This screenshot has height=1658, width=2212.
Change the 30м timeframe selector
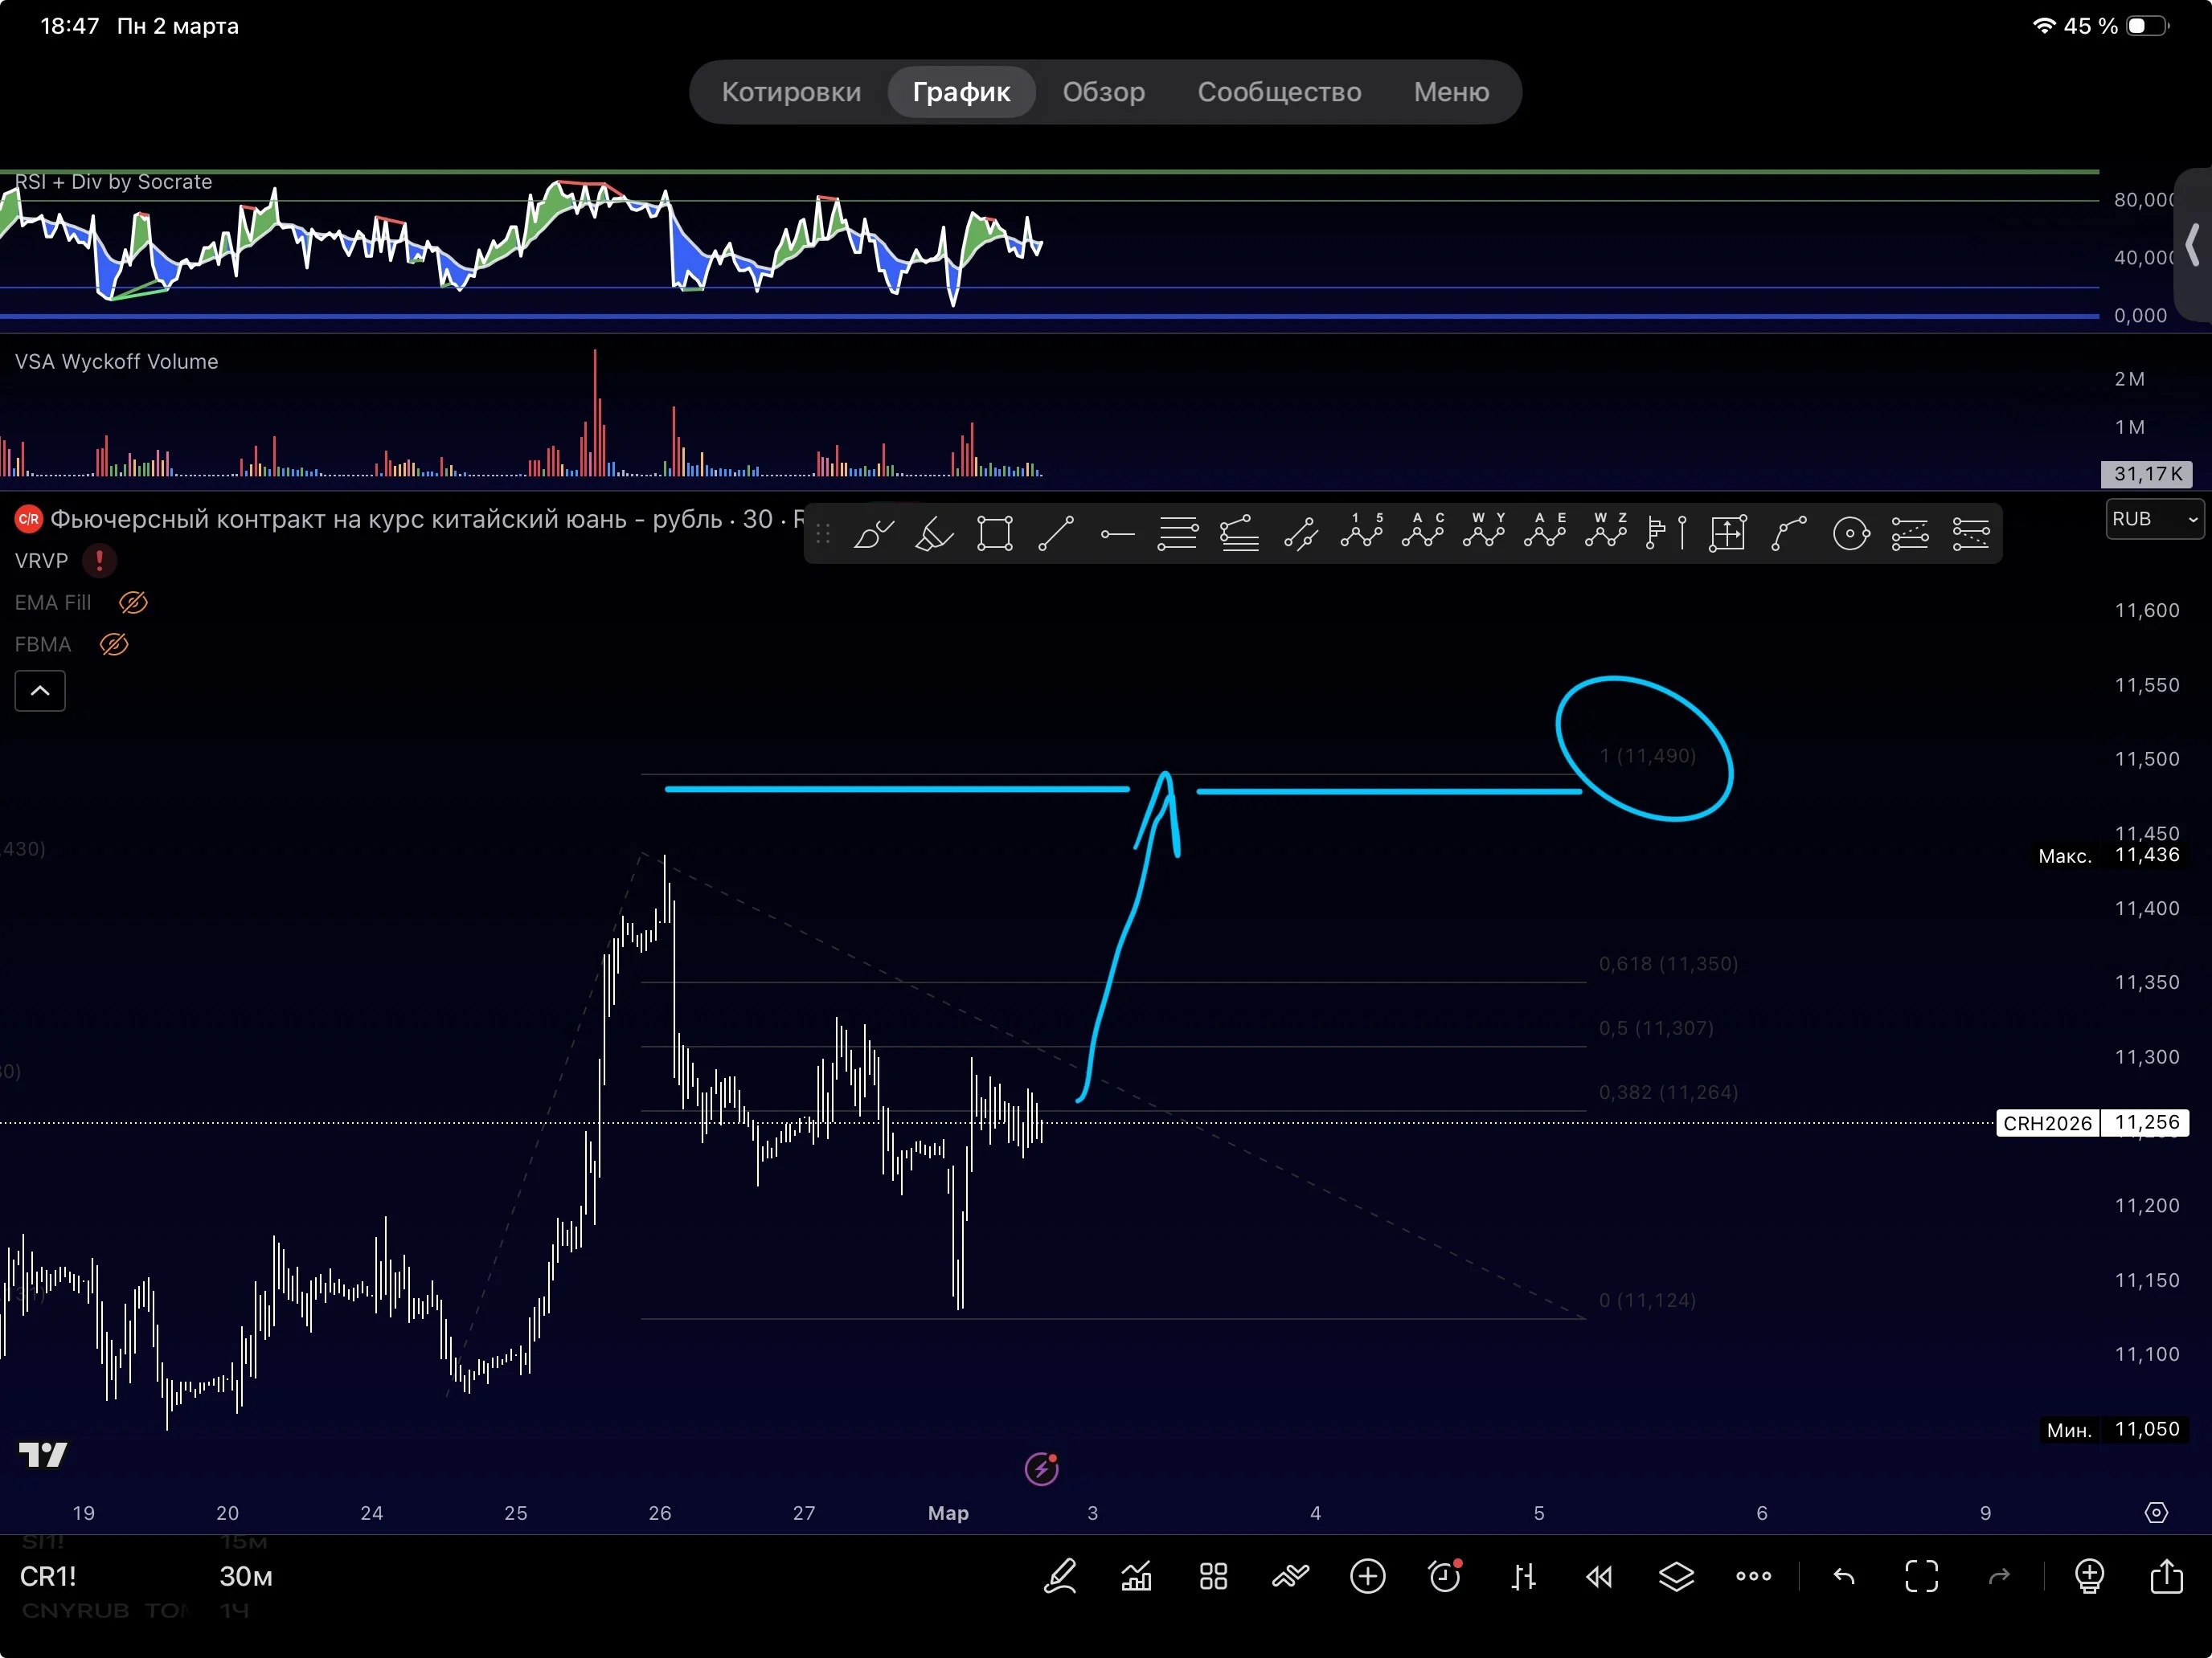(246, 1576)
